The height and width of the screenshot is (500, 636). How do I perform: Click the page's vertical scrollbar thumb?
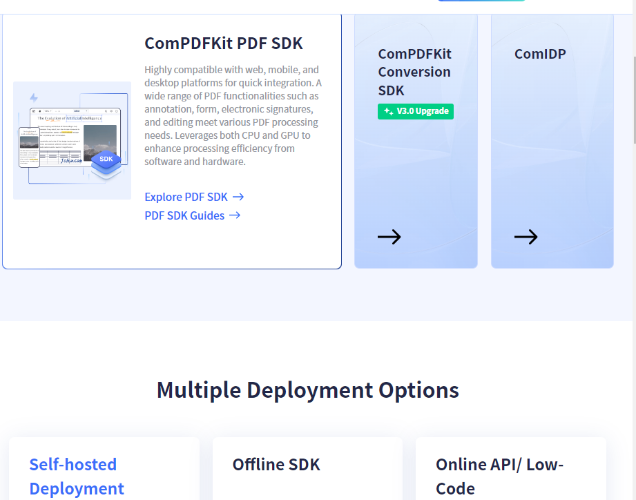pyautogui.click(x=635, y=99)
